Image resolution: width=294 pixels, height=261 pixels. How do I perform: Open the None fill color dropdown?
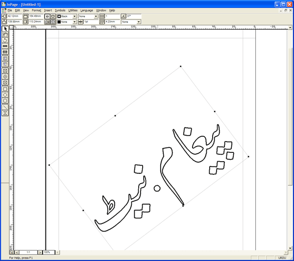pyautogui.click(x=74, y=22)
